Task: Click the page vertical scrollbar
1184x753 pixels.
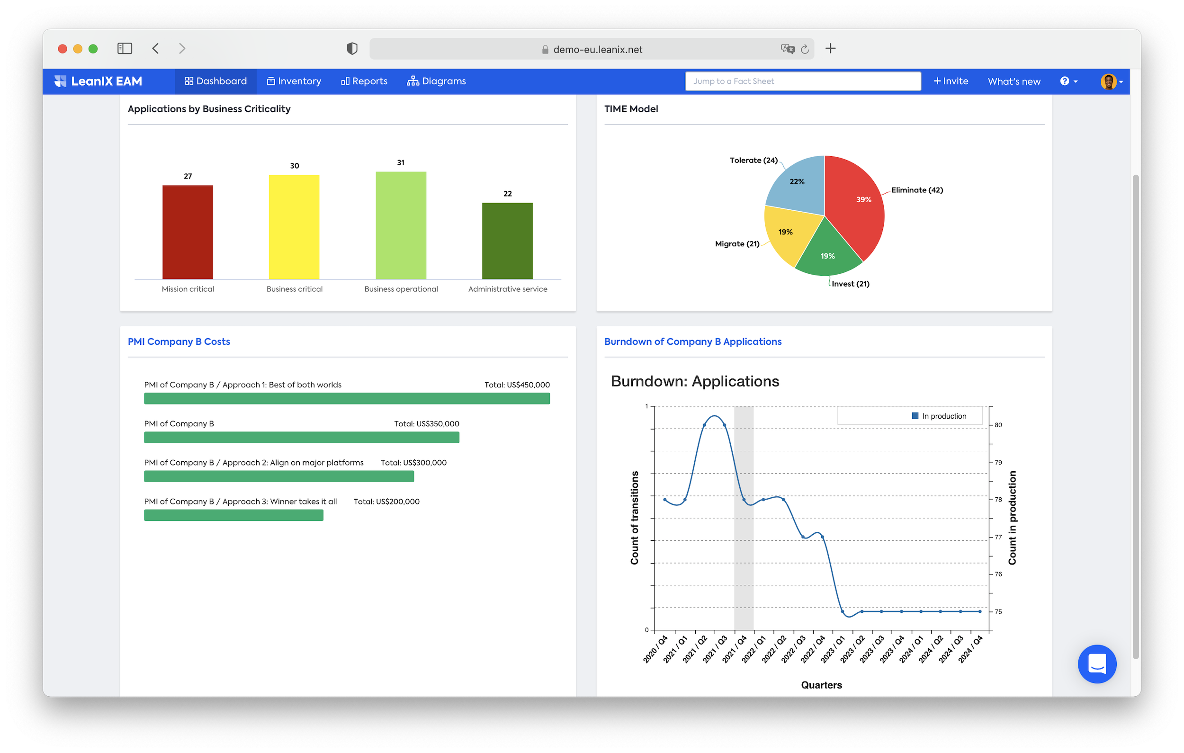Action: [x=1135, y=416]
